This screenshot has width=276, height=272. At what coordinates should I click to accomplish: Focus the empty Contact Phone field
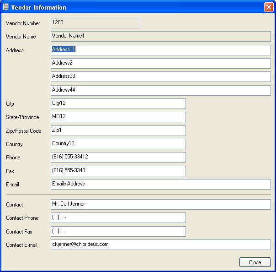118,218
